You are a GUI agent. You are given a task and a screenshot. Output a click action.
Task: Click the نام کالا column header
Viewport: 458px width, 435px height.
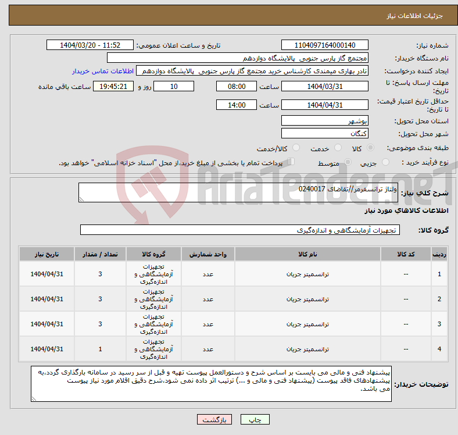[x=307, y=254]
